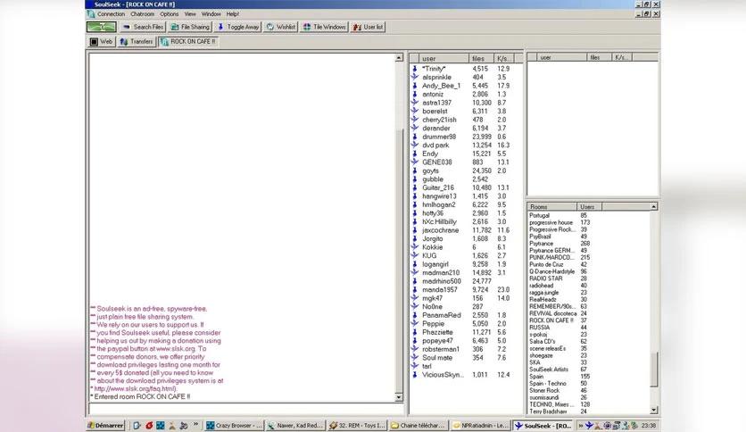
Task: Click the chat message input field
Action: pos(245,409)
